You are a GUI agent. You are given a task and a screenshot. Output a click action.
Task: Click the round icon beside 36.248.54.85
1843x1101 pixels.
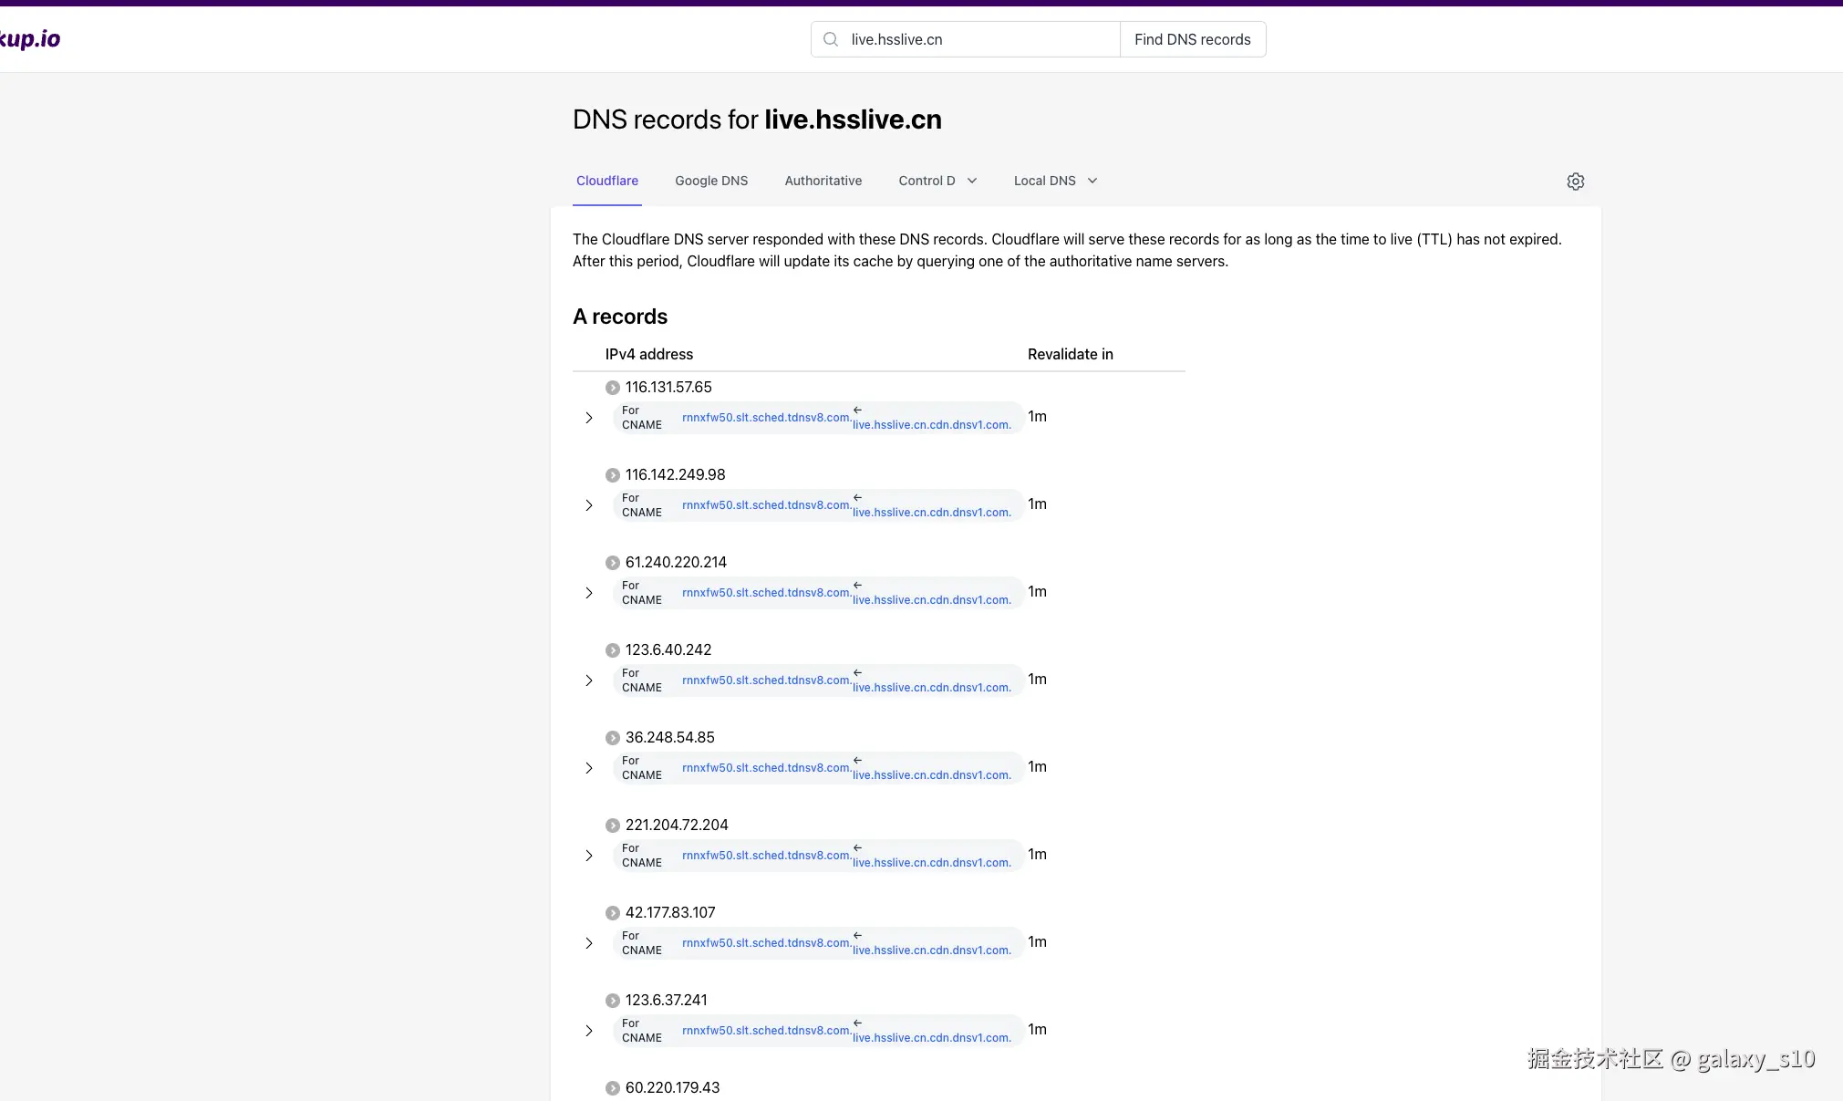(613, 738)
